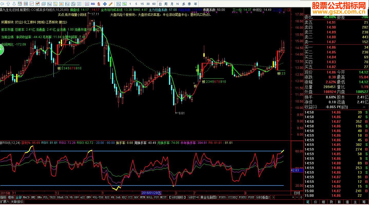Select the RSI tab in bottom indicator bar

point(107,197)
